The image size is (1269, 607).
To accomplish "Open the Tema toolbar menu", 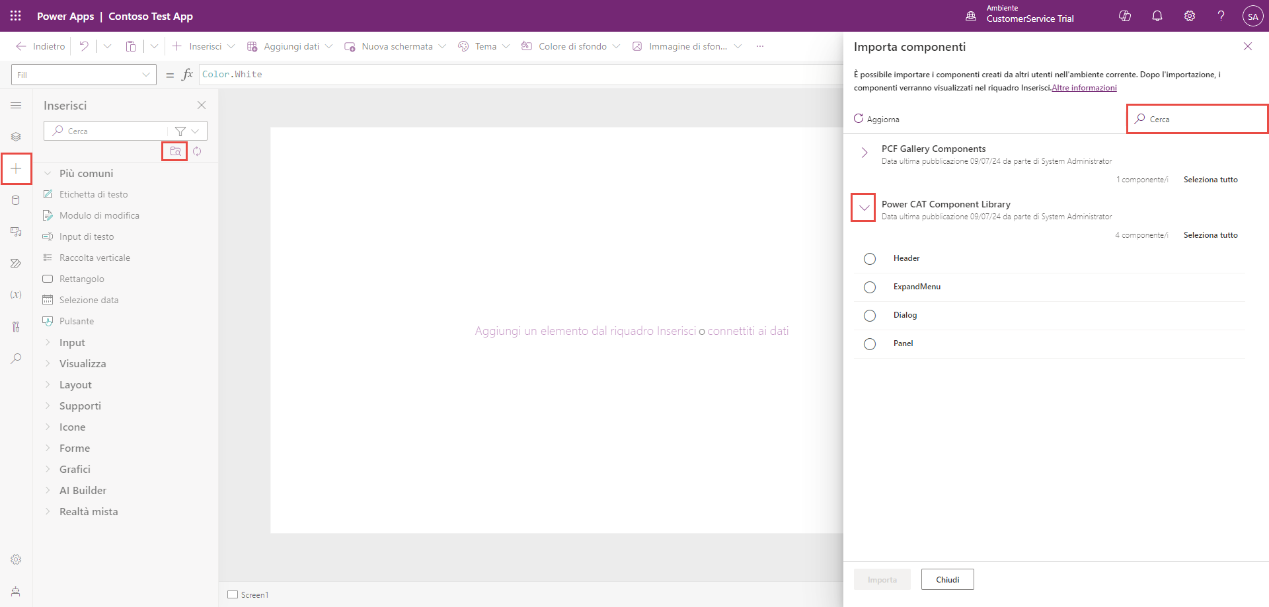I will tap(484, 46).
